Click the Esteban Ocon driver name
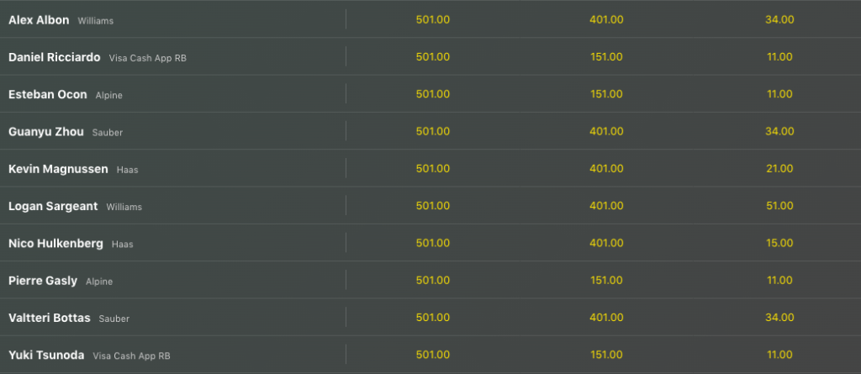This screenshot has width=861, height=374. pyautogui.click(x=48, y=94)
